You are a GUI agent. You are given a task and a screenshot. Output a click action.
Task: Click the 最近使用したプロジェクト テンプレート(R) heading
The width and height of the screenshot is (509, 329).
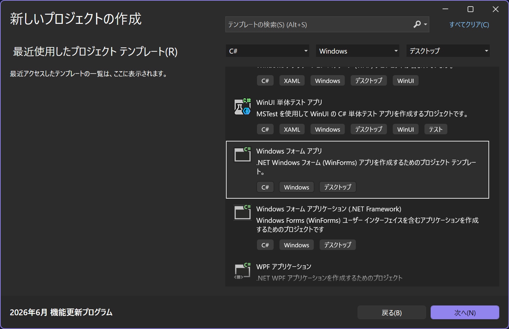(95, 52)
